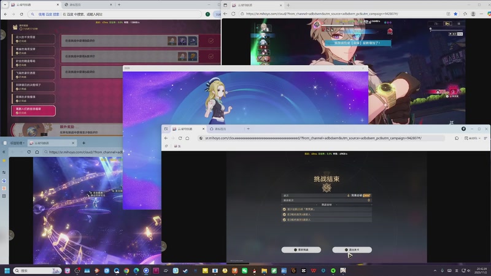Click the profile avatar in the front browser title bar

[463, 129]
